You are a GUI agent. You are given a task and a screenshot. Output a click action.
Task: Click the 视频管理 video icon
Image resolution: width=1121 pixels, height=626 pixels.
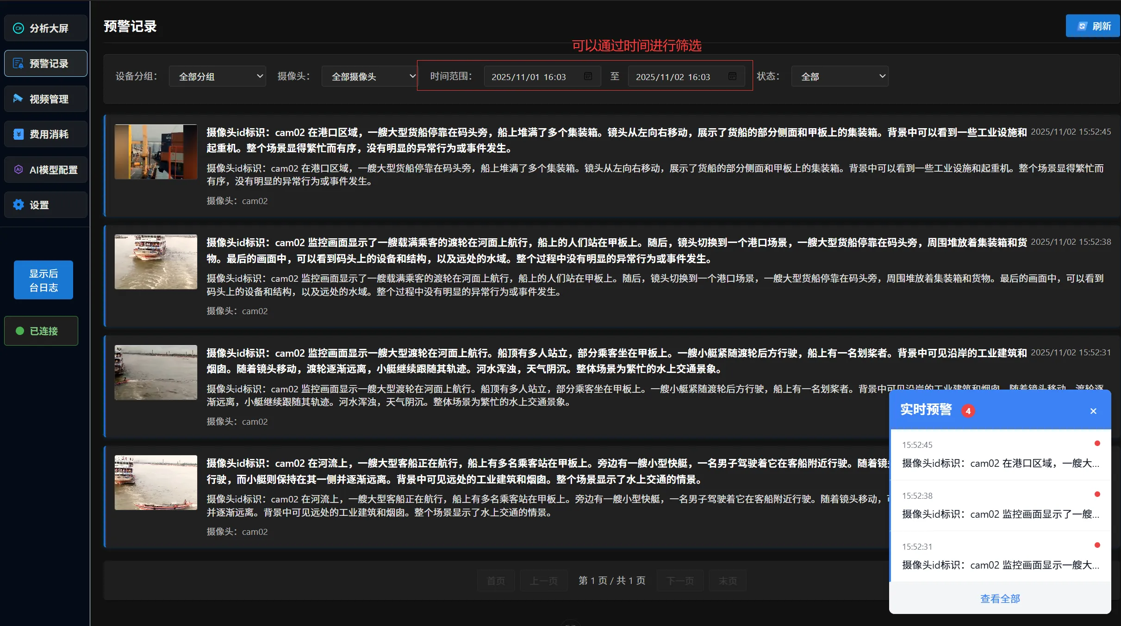pyautogui.click(x=18, y=99)
